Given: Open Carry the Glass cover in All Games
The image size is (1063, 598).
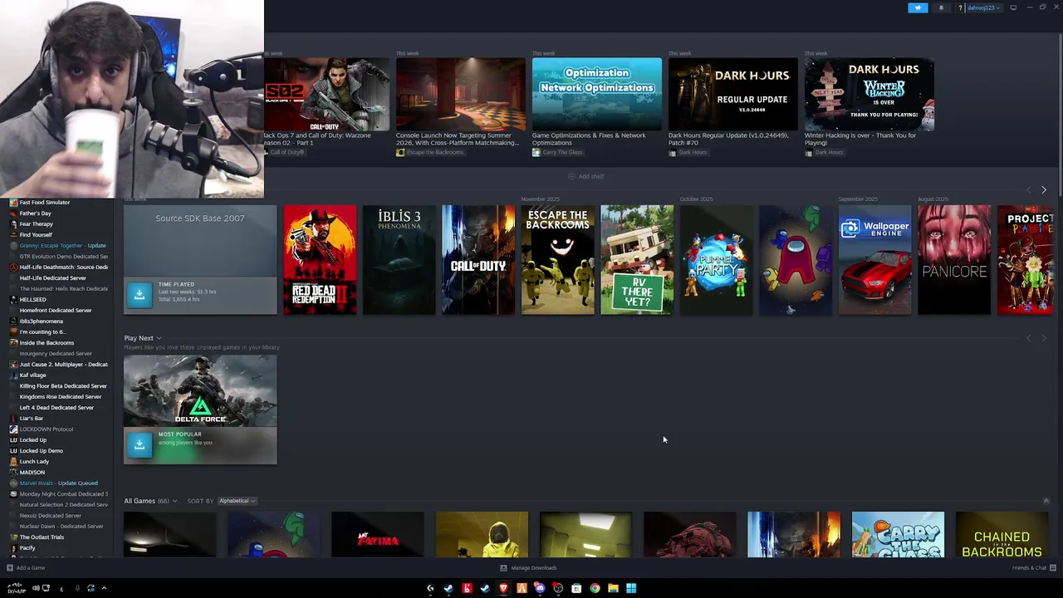Looking at the screenshot, I should pos(898,534).
